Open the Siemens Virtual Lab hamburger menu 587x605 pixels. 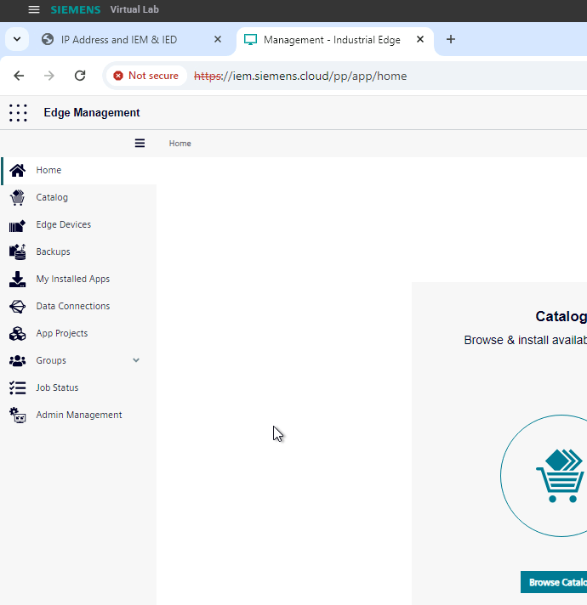pos(34,9)
